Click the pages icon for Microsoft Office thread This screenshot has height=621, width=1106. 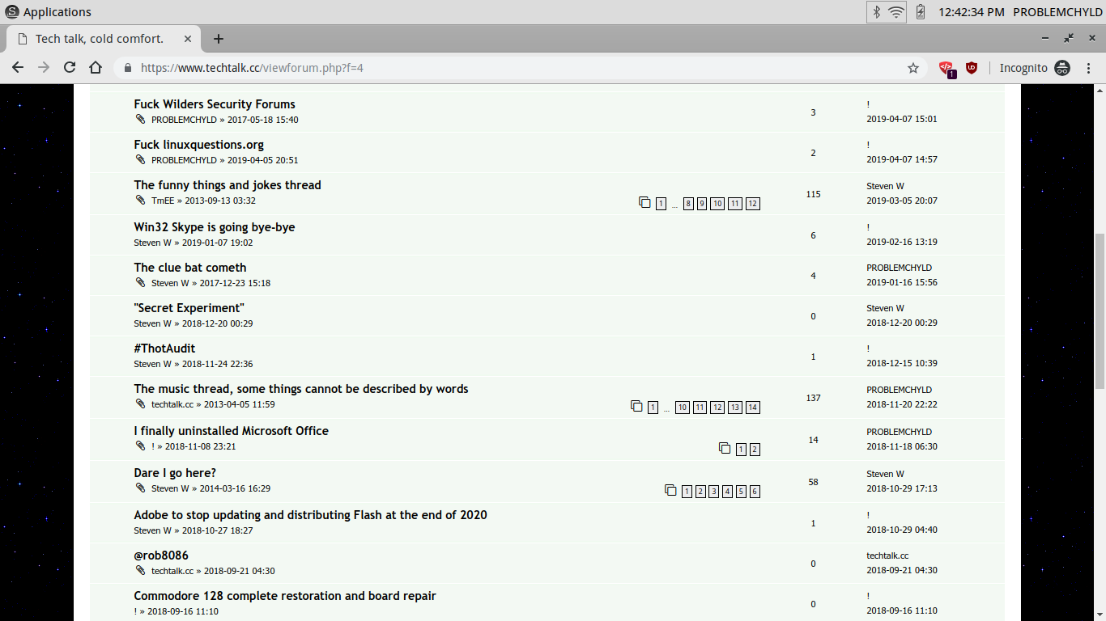725,448
